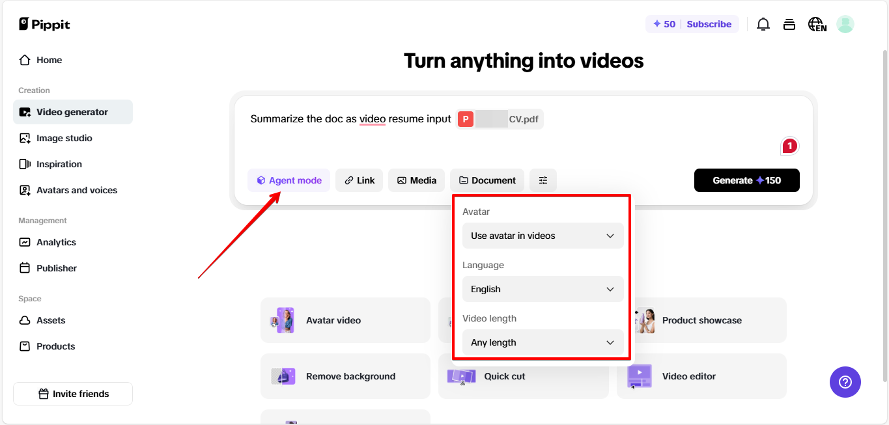Click the Subscribe link
The width and height of the screenshot is (889, 425).
(x=709, y=24)
